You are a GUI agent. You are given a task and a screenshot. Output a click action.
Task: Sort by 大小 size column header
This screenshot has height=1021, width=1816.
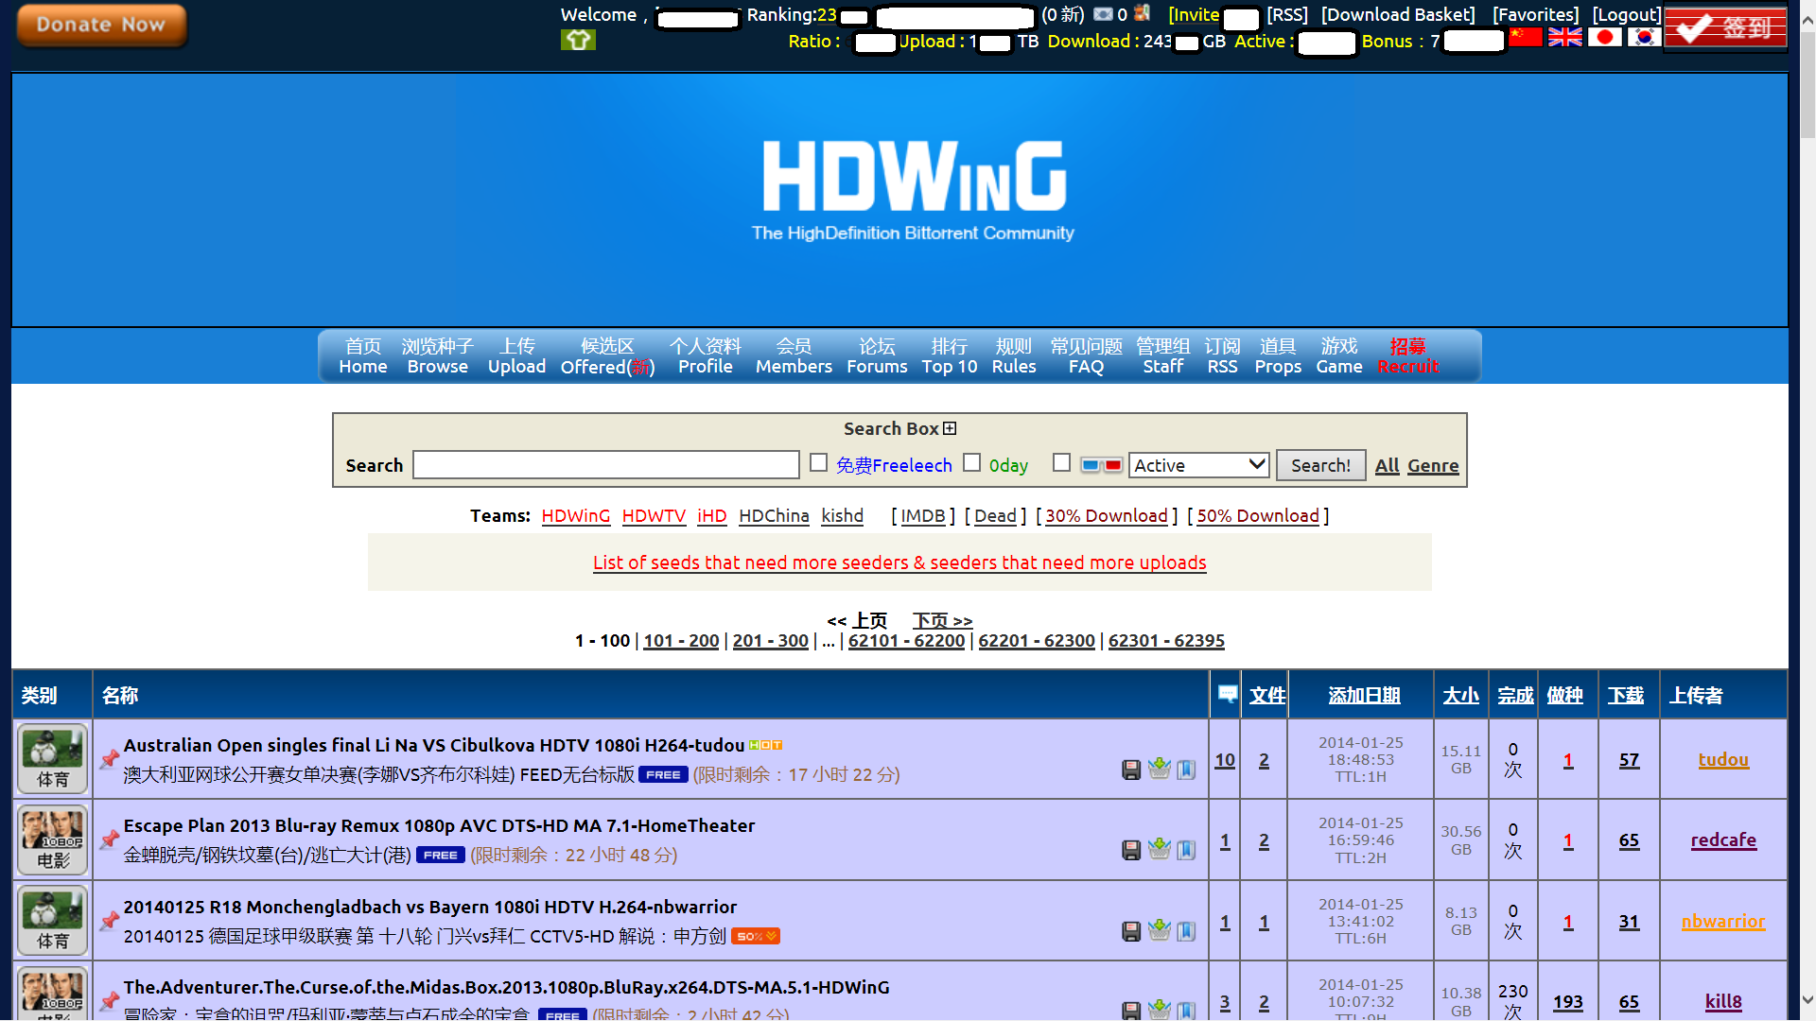coord(1461,696)
